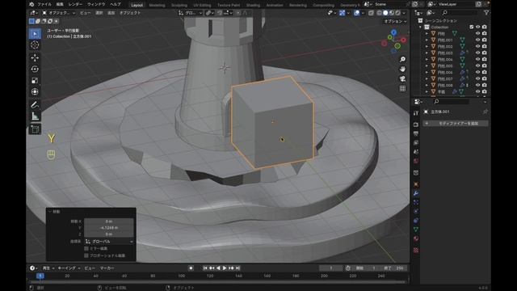Open the Output properties tab

point(416,133)
